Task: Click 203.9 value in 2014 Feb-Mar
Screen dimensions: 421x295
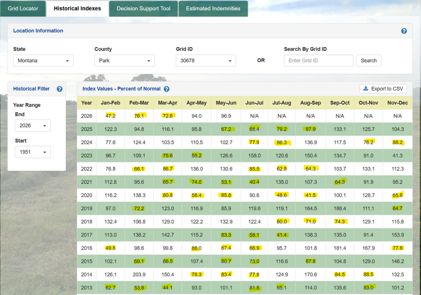Action: 139,274
